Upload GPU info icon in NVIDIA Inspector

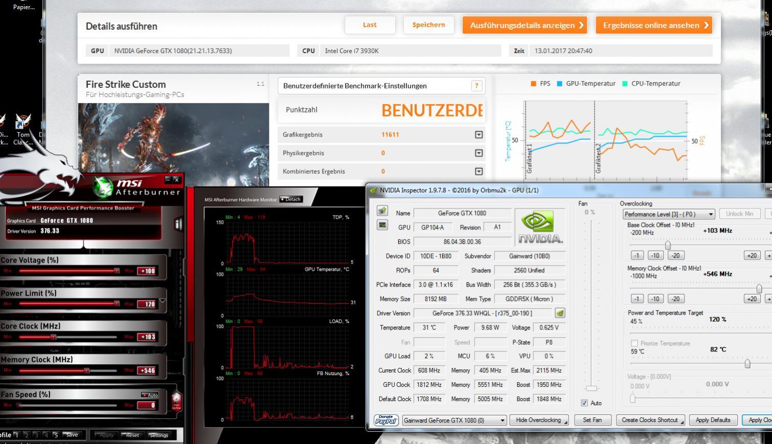[382, 211]
